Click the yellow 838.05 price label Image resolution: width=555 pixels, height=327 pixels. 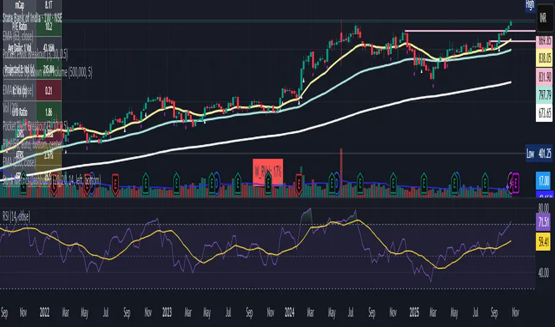coord(544,58)
